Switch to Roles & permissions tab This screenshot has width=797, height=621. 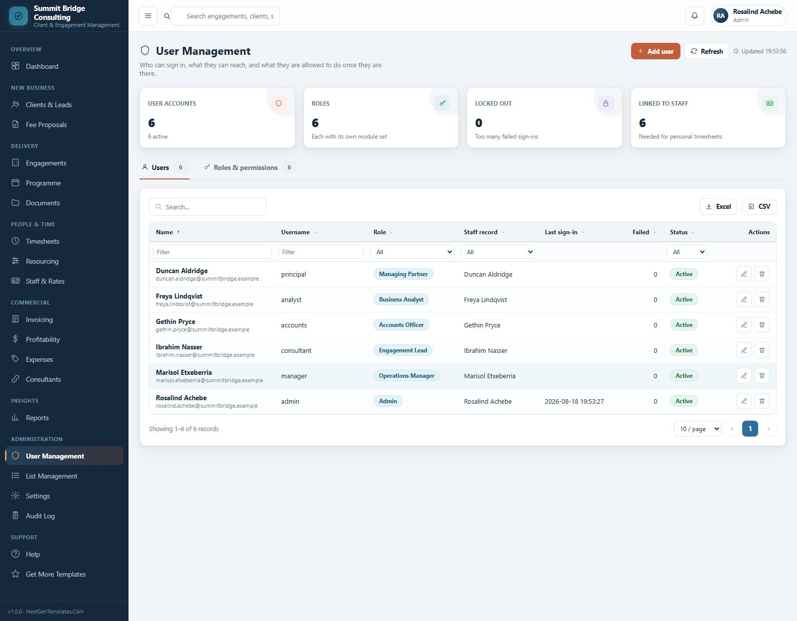[x=250, y=167]
